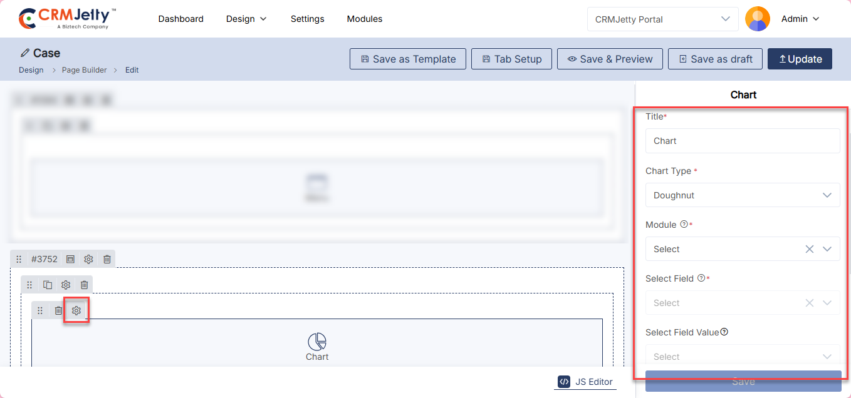The image size is (851, 398).
Task: Delete section #3752 with trash icon
Action: pos(107,259)
